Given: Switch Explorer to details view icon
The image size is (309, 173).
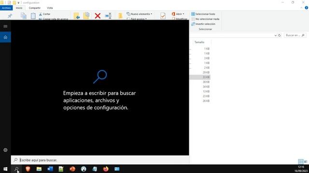Looking at the screenshot, I should pos(301,161).
